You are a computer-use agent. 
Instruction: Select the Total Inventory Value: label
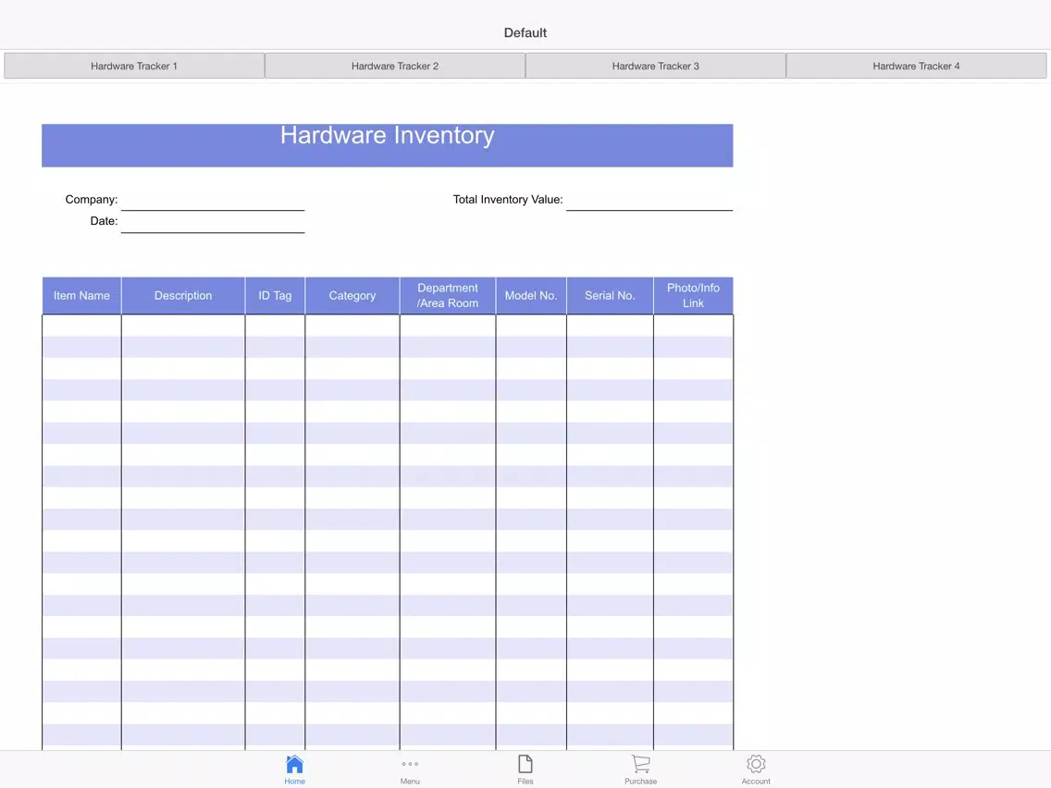(x=507, y=200)
